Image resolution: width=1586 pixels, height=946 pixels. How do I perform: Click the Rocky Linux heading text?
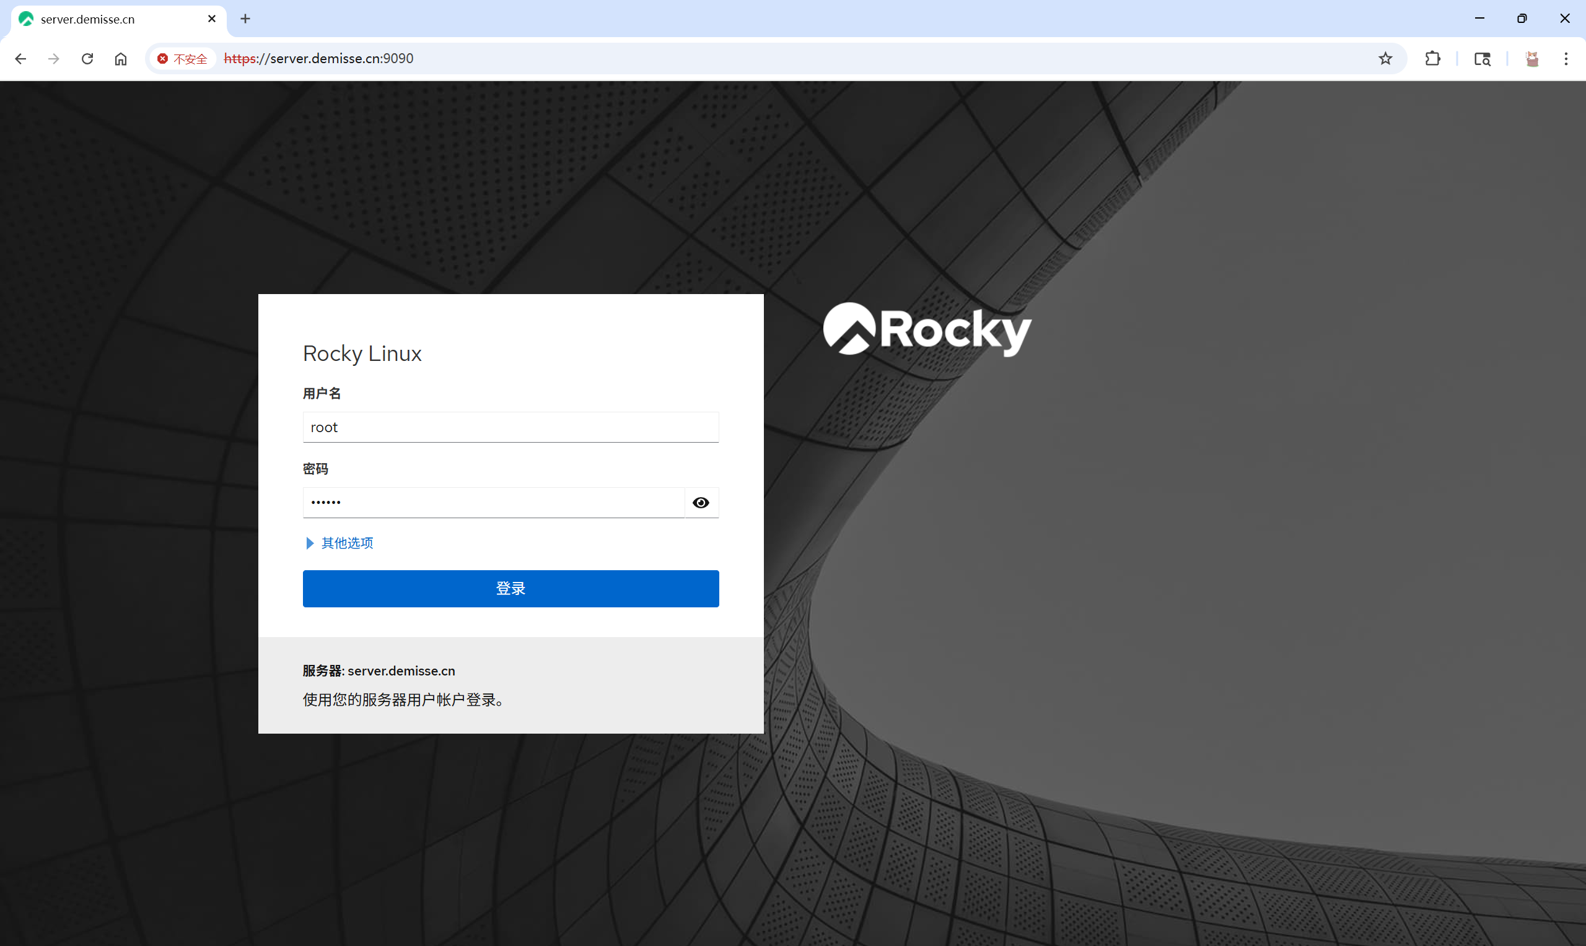pyautogui.click(x=362, y=354)
